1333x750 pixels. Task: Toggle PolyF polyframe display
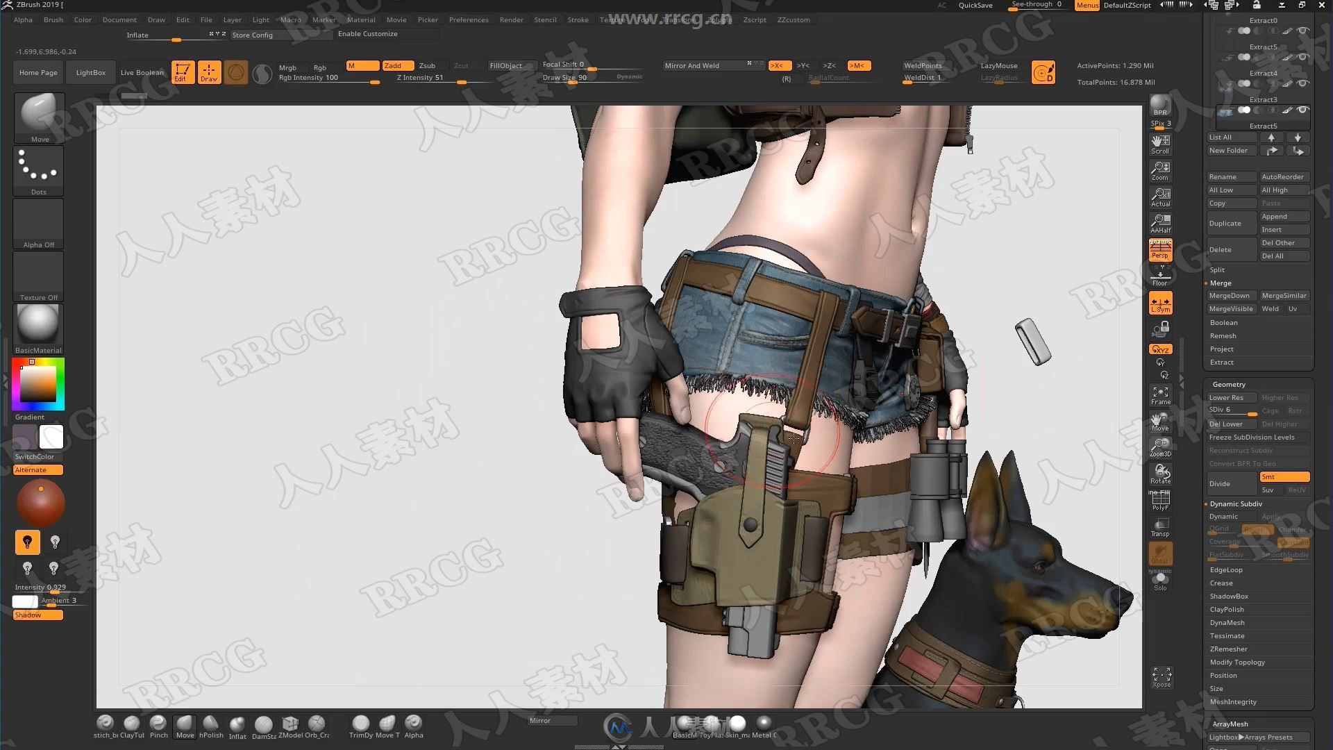coord(1160,501)
